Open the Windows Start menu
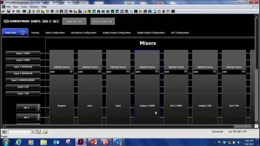 point(6,142)
